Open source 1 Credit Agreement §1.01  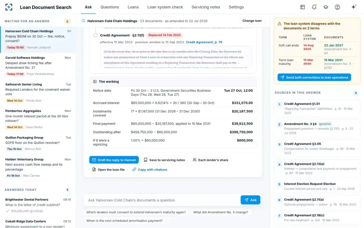point(317,108)
